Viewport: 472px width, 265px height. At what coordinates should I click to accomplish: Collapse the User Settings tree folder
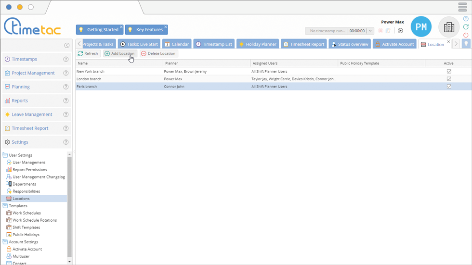[x=5, y=155]
